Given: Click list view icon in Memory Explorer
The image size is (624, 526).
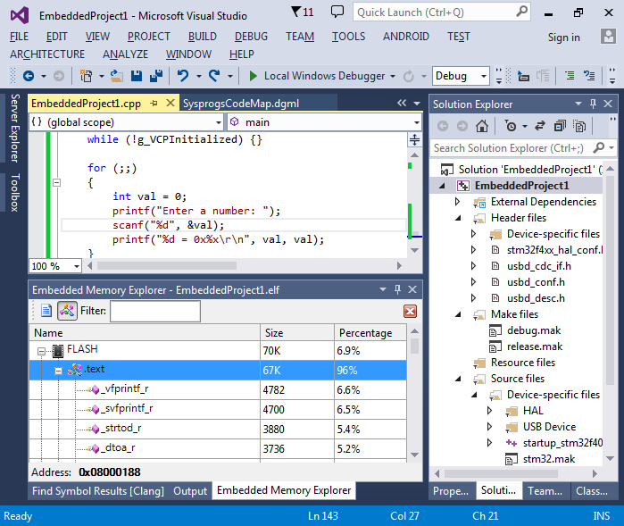Looking at the screenshot, I should coord(46,311).
